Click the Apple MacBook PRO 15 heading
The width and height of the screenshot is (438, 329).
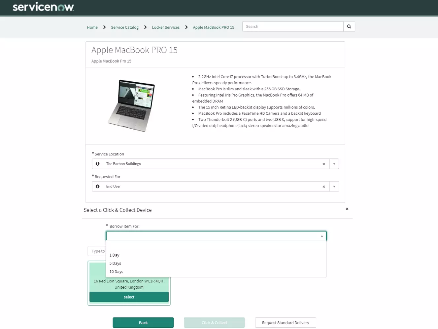(x=134, y=50)
